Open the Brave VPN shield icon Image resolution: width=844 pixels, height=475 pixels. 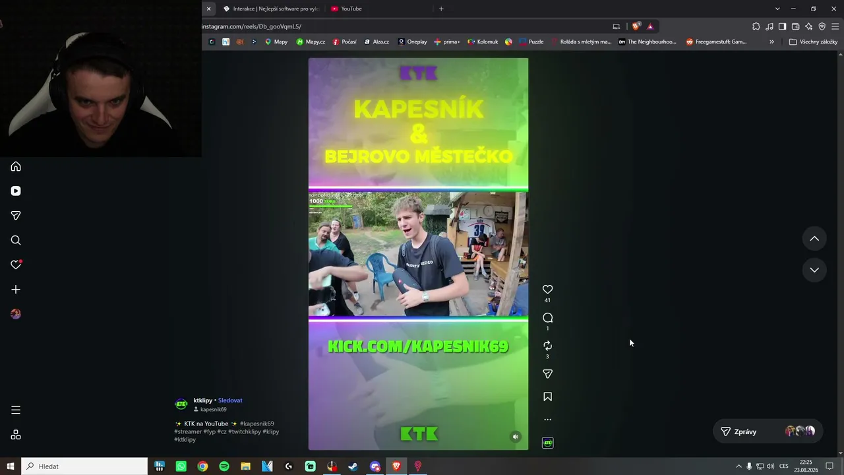(x=822, y=26)
